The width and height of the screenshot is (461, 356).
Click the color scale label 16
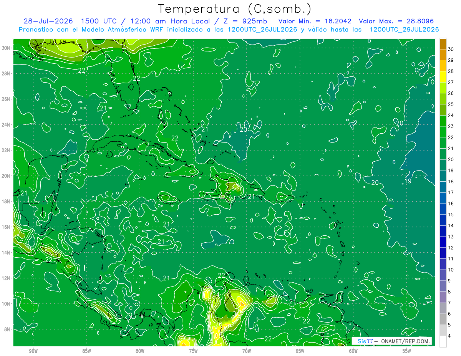point(451,204)
